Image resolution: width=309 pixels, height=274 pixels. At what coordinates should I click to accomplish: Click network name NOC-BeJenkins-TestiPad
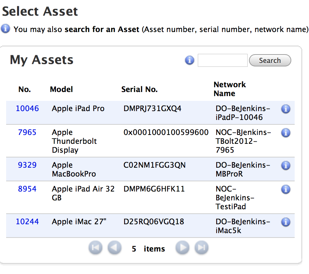pyautogui.click(x=235, y=198)
